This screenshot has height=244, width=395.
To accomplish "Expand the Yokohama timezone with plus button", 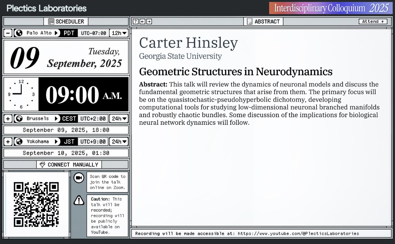I will point(8,142).
